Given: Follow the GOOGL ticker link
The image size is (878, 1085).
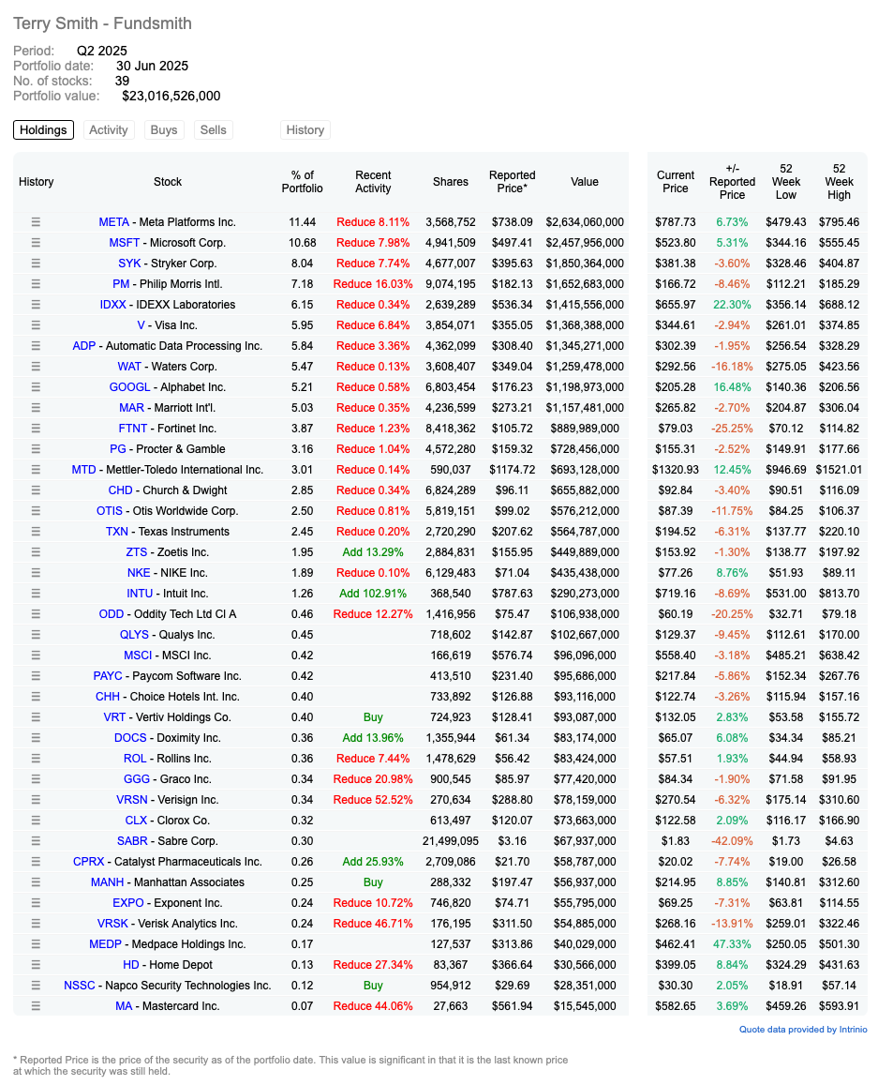Looking at the screenshot, I should point(129,387).
